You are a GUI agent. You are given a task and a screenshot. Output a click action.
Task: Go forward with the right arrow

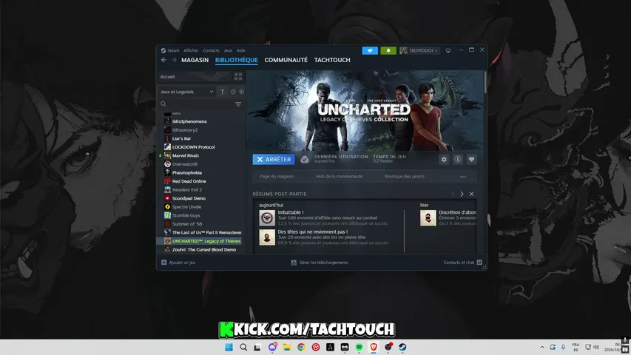(x=174, y=60)
